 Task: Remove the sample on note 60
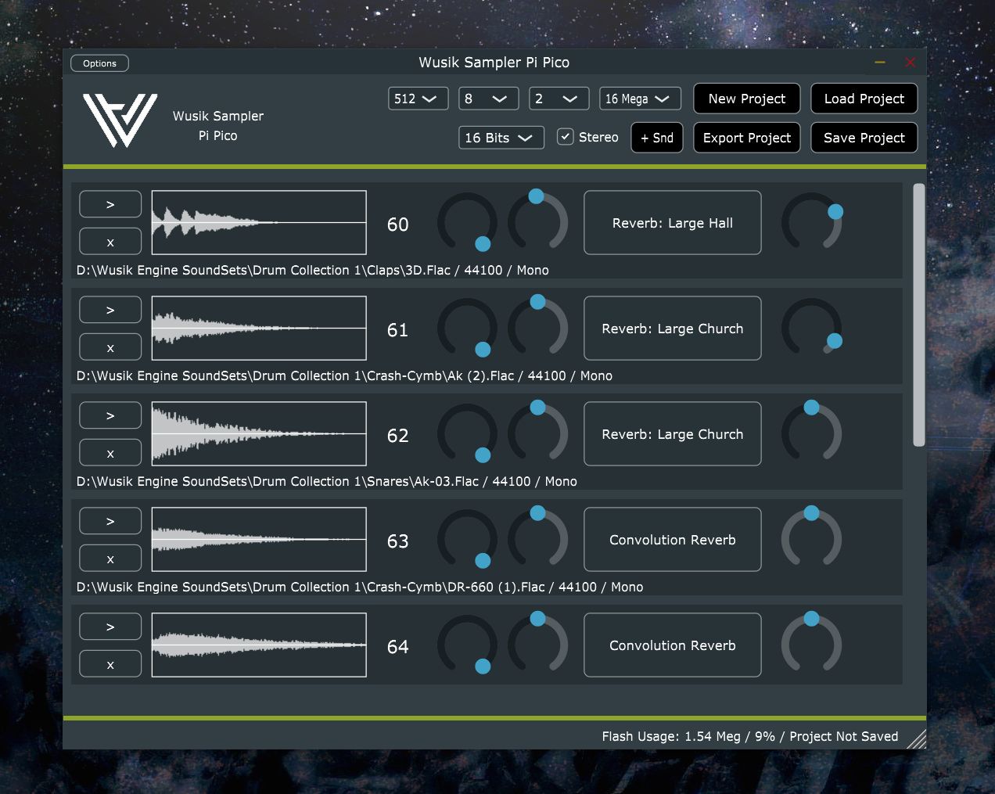click(110, 242)
